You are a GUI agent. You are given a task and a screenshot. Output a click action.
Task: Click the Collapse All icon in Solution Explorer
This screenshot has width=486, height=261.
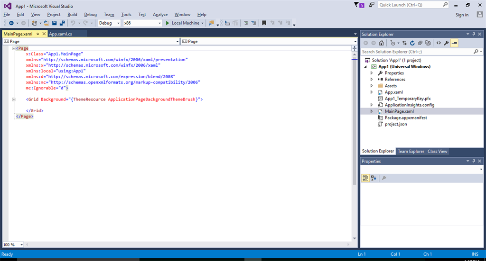pyautogui.click(x=420, y=43)
